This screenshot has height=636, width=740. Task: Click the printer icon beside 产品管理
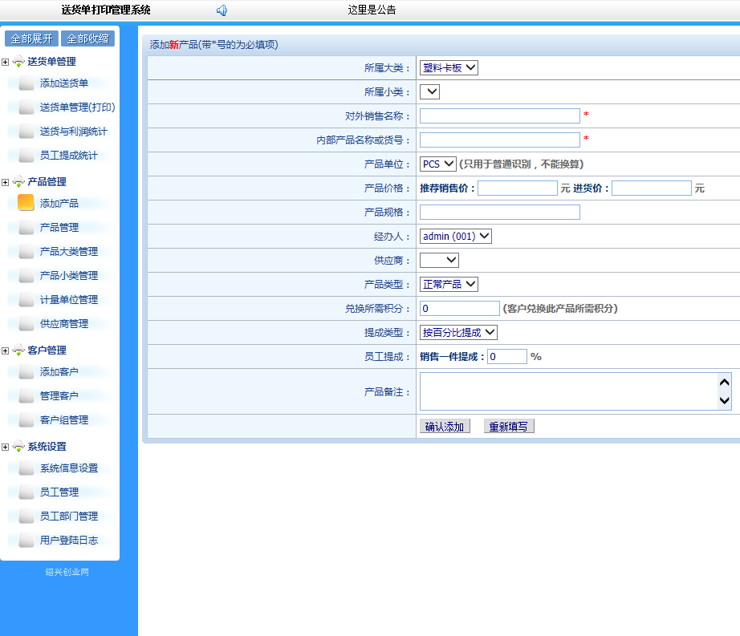click(18, 181)
